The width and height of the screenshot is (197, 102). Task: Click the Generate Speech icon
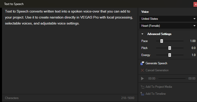[143, 63]
